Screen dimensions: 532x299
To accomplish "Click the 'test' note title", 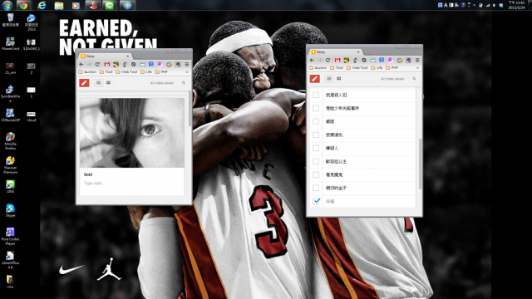I will click(88, 174).
